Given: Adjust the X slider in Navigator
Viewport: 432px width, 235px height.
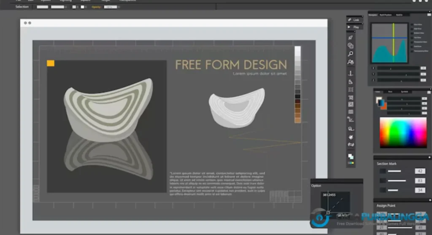Looking at the screenshot, I should (x=398, y=68).
